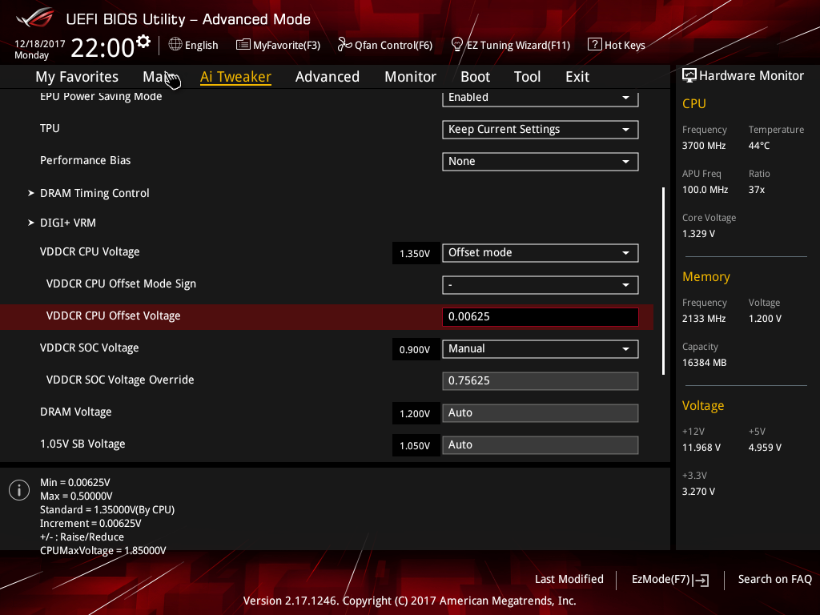Screen dimensions: 820x615
Task: Switch to EzMode(F7)
Action: pyautogui.click(x=670, y=580)
